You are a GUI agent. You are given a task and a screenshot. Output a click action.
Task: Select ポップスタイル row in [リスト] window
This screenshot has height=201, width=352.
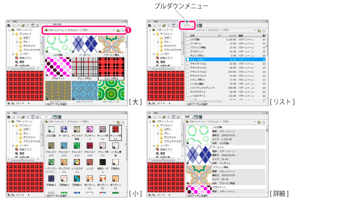click(x=226, y=92)
